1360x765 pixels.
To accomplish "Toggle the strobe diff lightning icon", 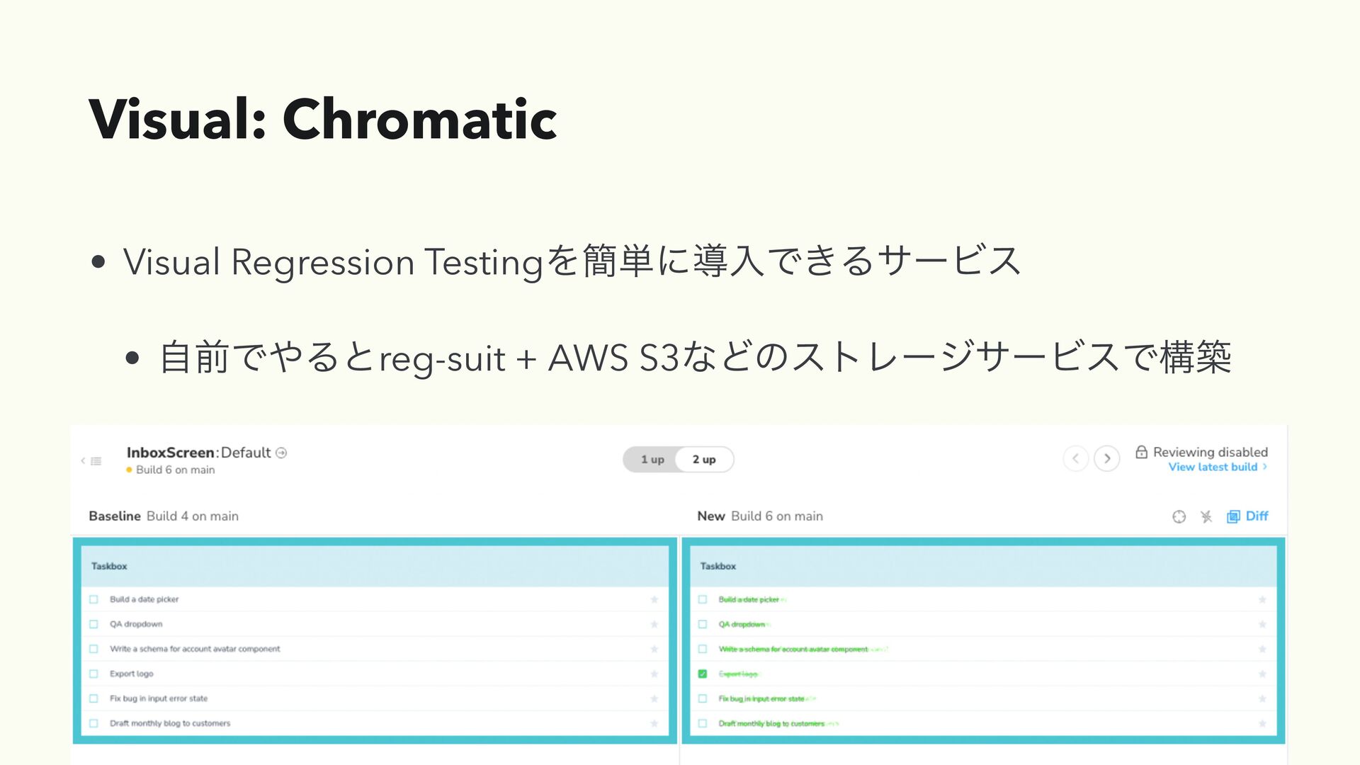I will click(x=1206, y=516).
